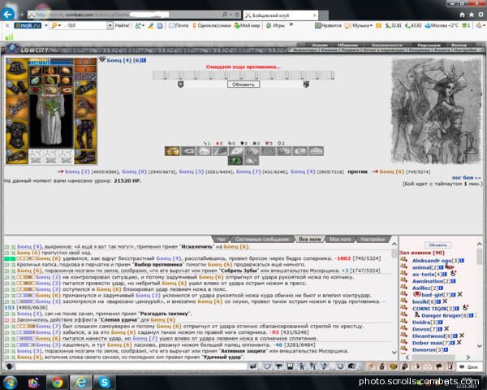Open the mail.ru search box dropdown arrow
The height and width of the screenshot is (390, 487).
click(x=110, y=25)
